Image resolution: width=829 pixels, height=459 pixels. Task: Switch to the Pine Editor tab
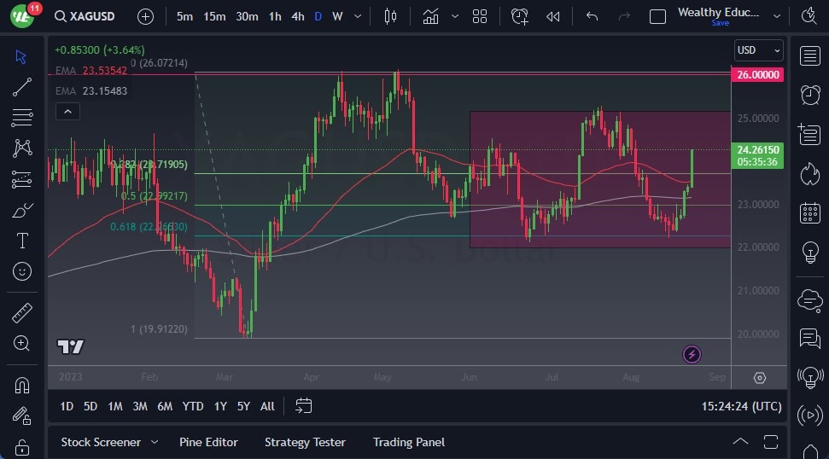pyautogui.click(x=208, y=442)
